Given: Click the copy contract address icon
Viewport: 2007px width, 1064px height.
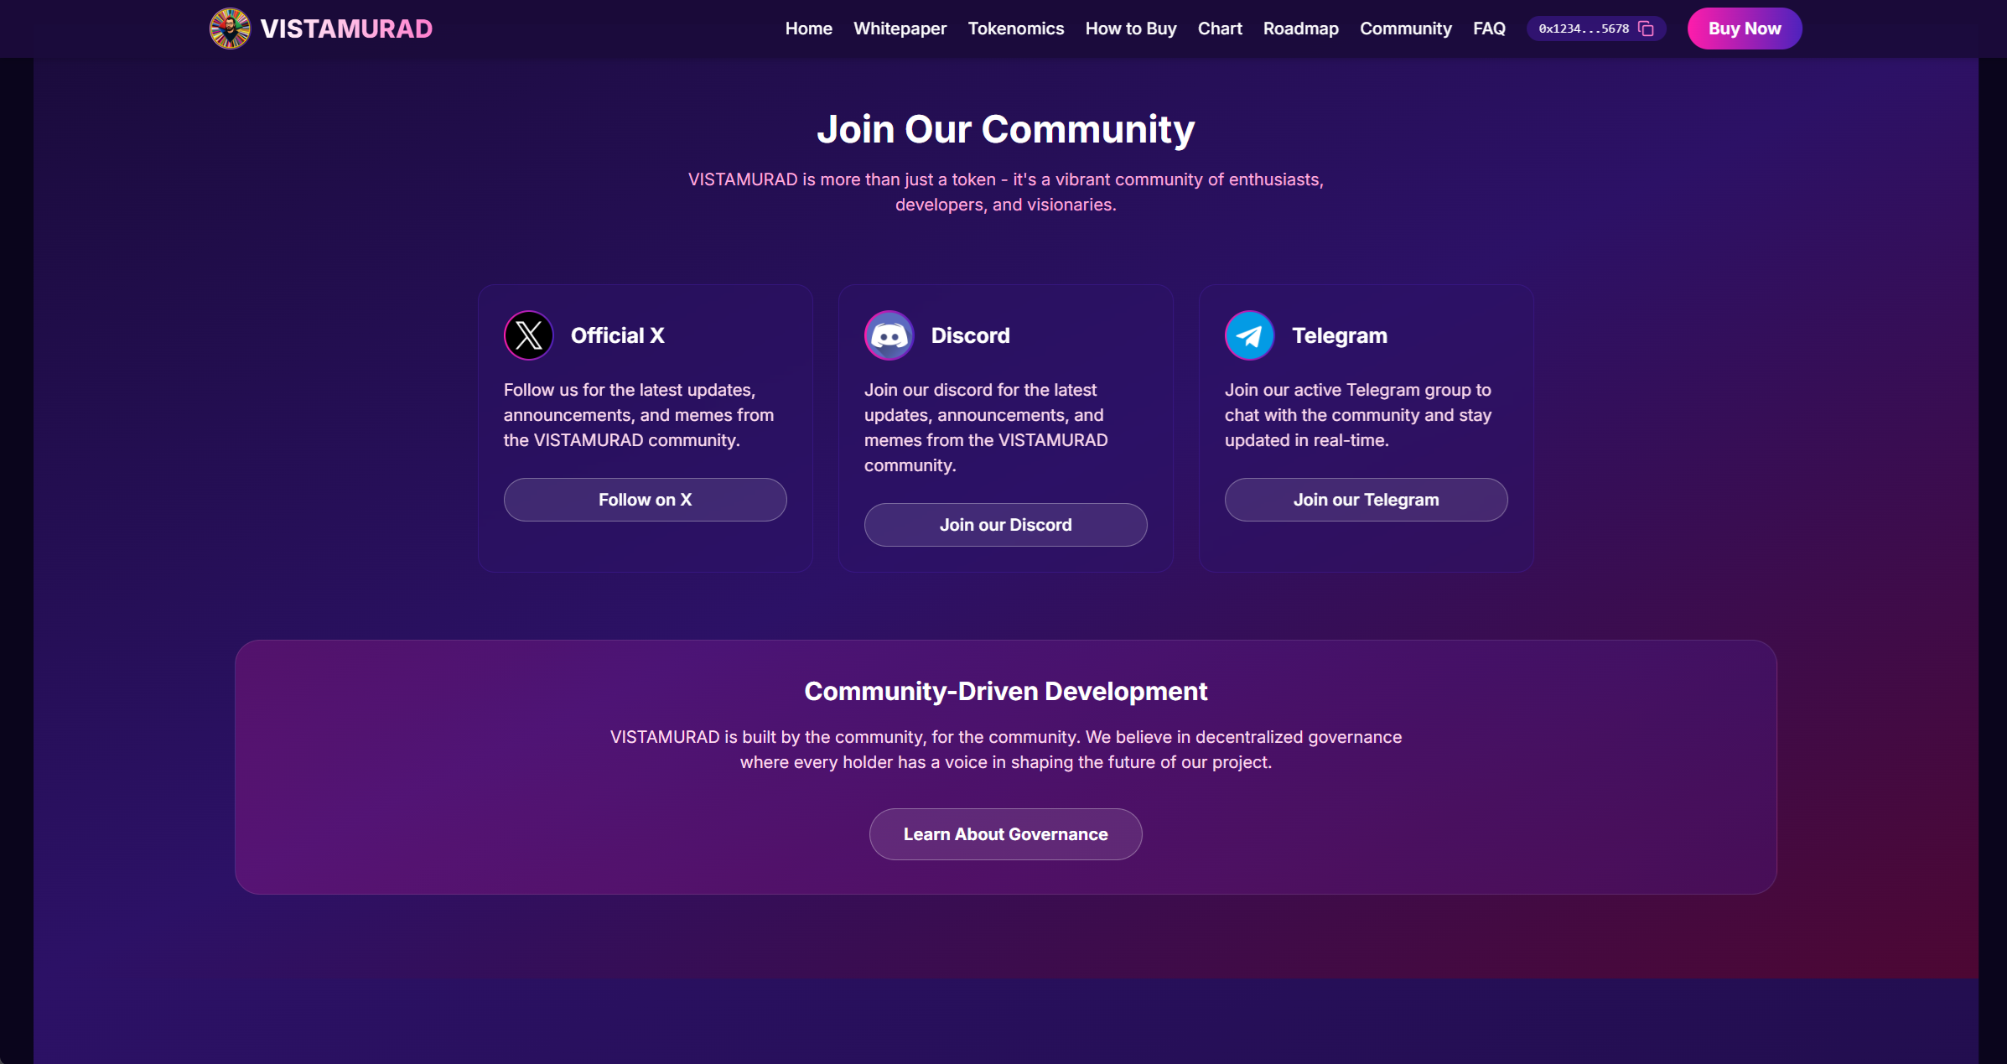Looking at the screenshot, I should (x=1646, y=29).
